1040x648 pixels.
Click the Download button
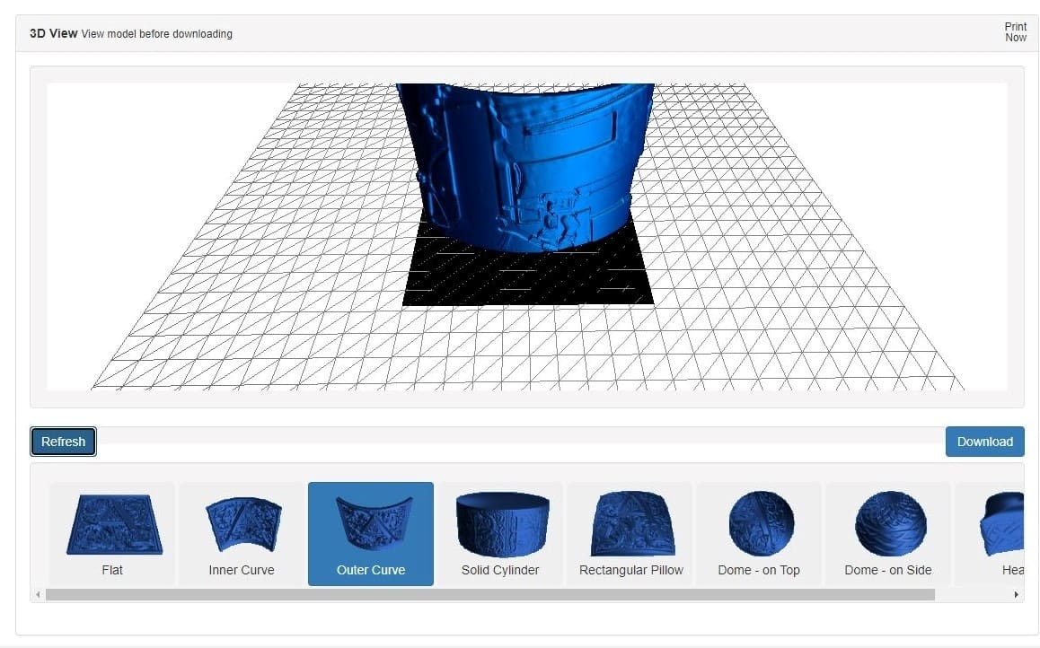tap(984, 442)
